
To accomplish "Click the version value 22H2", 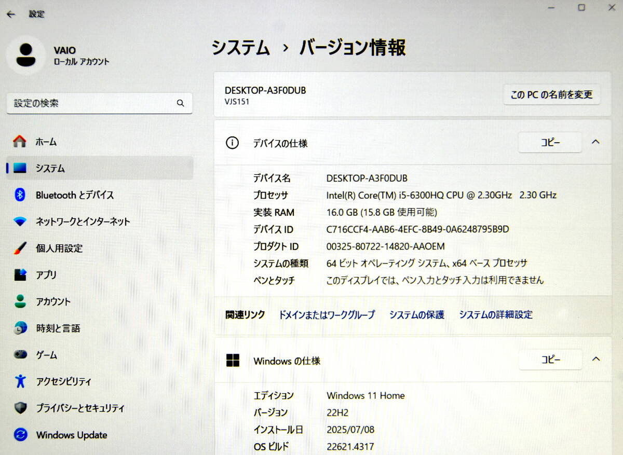I will 337,412.
